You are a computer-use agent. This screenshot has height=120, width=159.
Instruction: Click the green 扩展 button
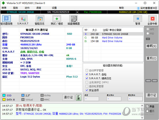[x=79, y=97]
